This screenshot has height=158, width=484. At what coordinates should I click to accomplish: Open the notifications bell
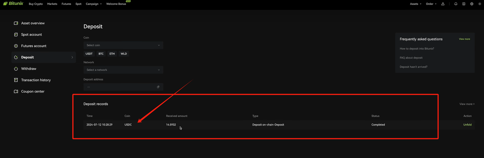(x=456, y=4)
